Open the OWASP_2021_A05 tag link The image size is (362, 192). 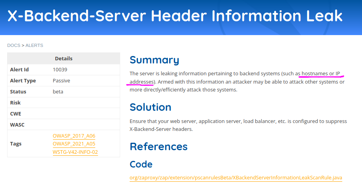tap(74, 144)
